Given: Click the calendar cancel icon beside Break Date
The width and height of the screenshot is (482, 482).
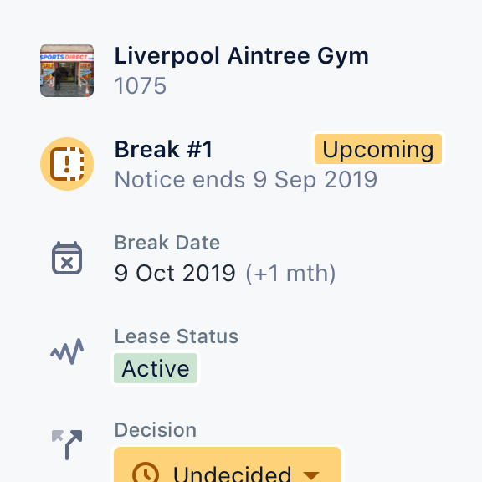Looking at the screenshot, I should [67, 258].
